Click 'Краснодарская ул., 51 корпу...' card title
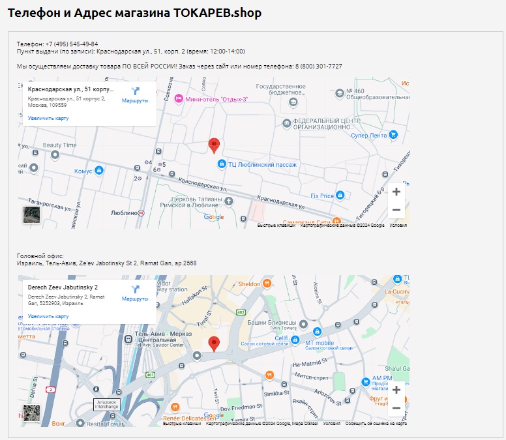 click(x=70, y=89)
